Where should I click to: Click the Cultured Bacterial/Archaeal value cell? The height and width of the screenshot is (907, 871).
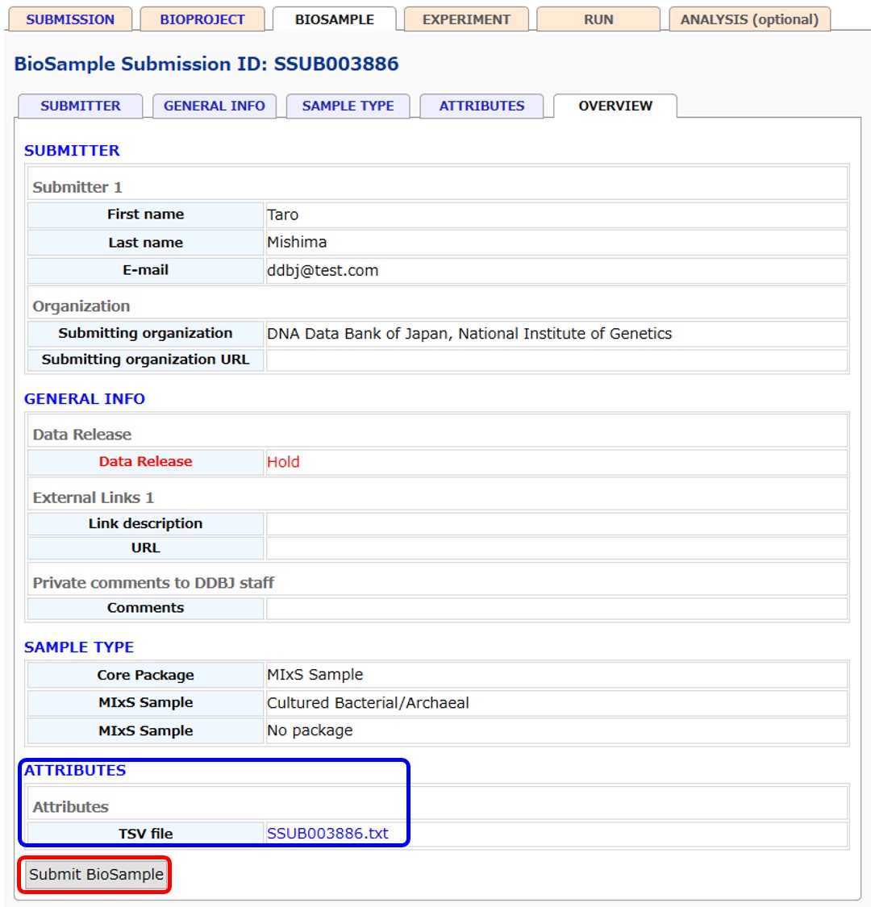[368, 703]
